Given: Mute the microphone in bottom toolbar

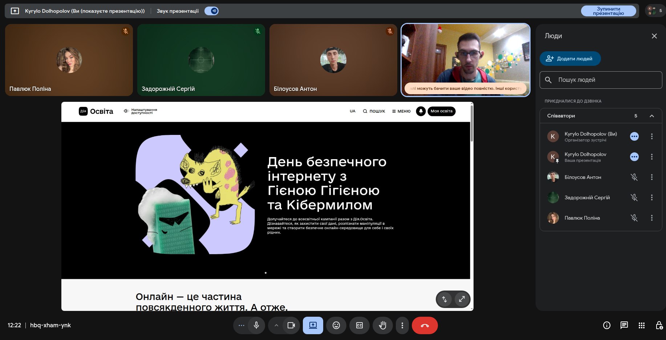Looking at the screenshot, I should coord(256,325).
